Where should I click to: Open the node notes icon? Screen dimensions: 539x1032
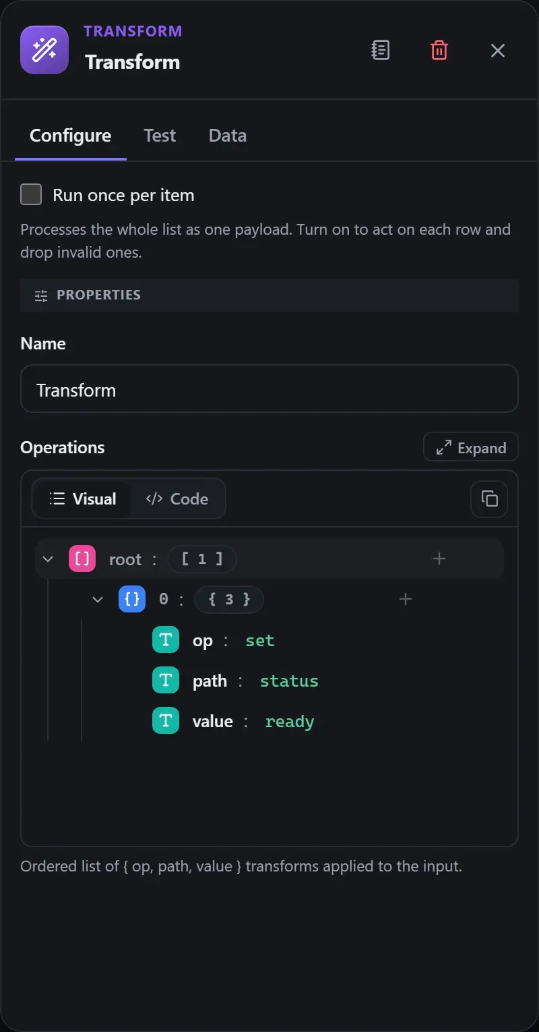(381, 50)
